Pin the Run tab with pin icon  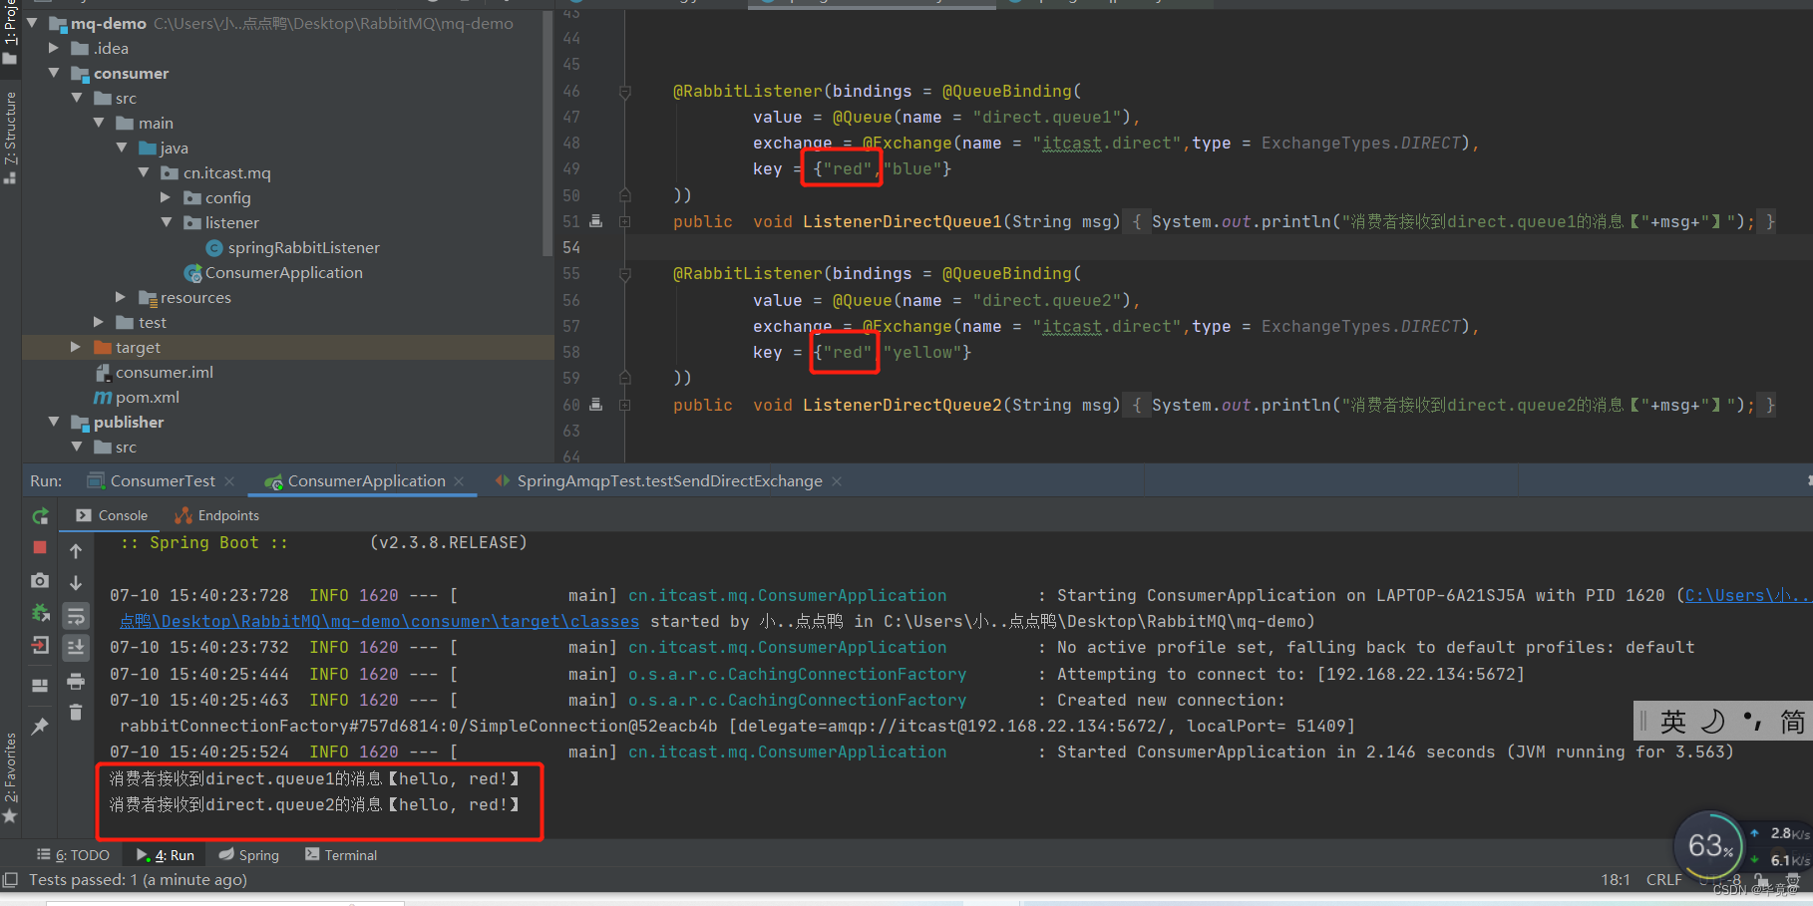40,727
